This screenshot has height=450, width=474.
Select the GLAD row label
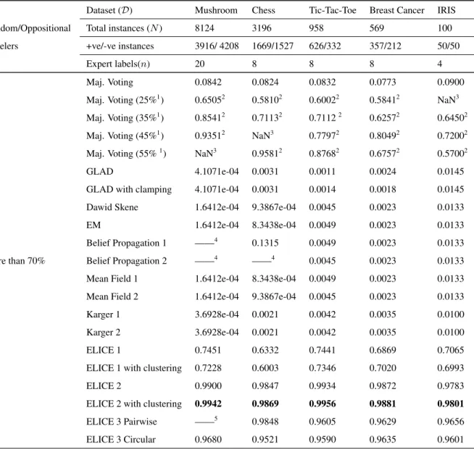point(99,171)
